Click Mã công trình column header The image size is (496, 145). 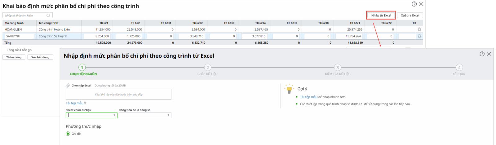[20, 23]
